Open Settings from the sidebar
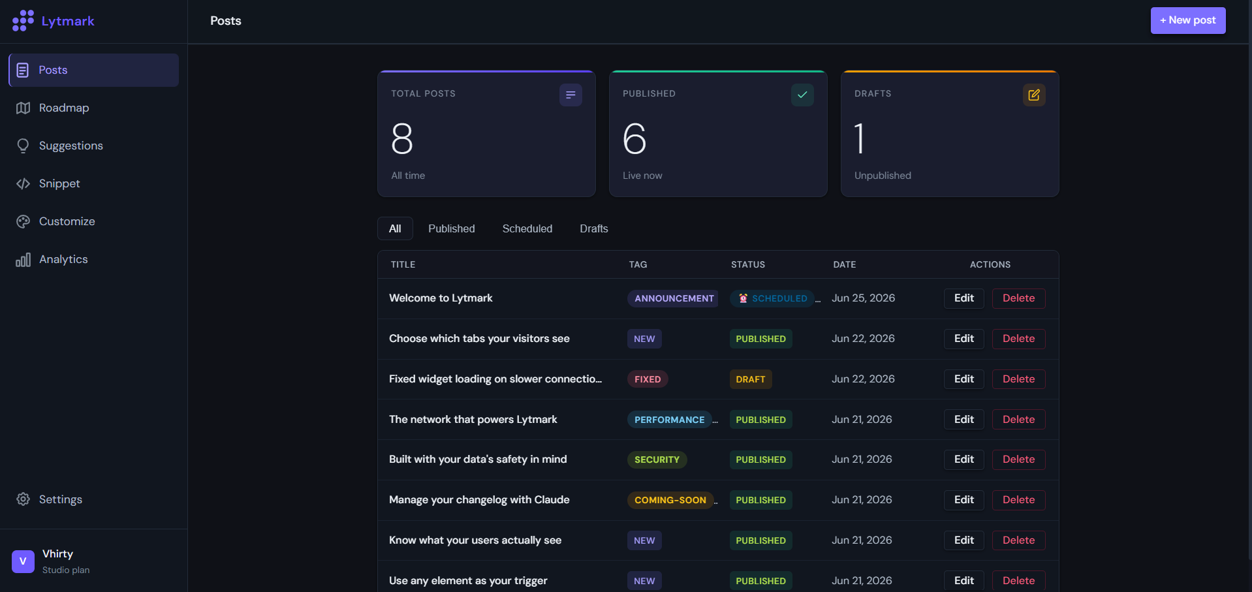The image size is (1252, 592). click(x=93, y=499)
